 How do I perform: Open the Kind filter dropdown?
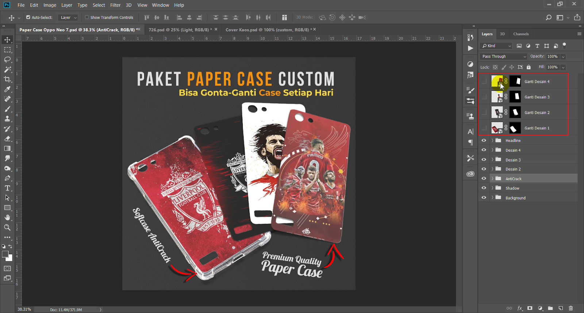(496, 46)
